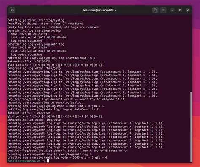Click the fosslinux@ubuntu-VM window title
Viewport: 200px width, 167px height.
[100, 10]
